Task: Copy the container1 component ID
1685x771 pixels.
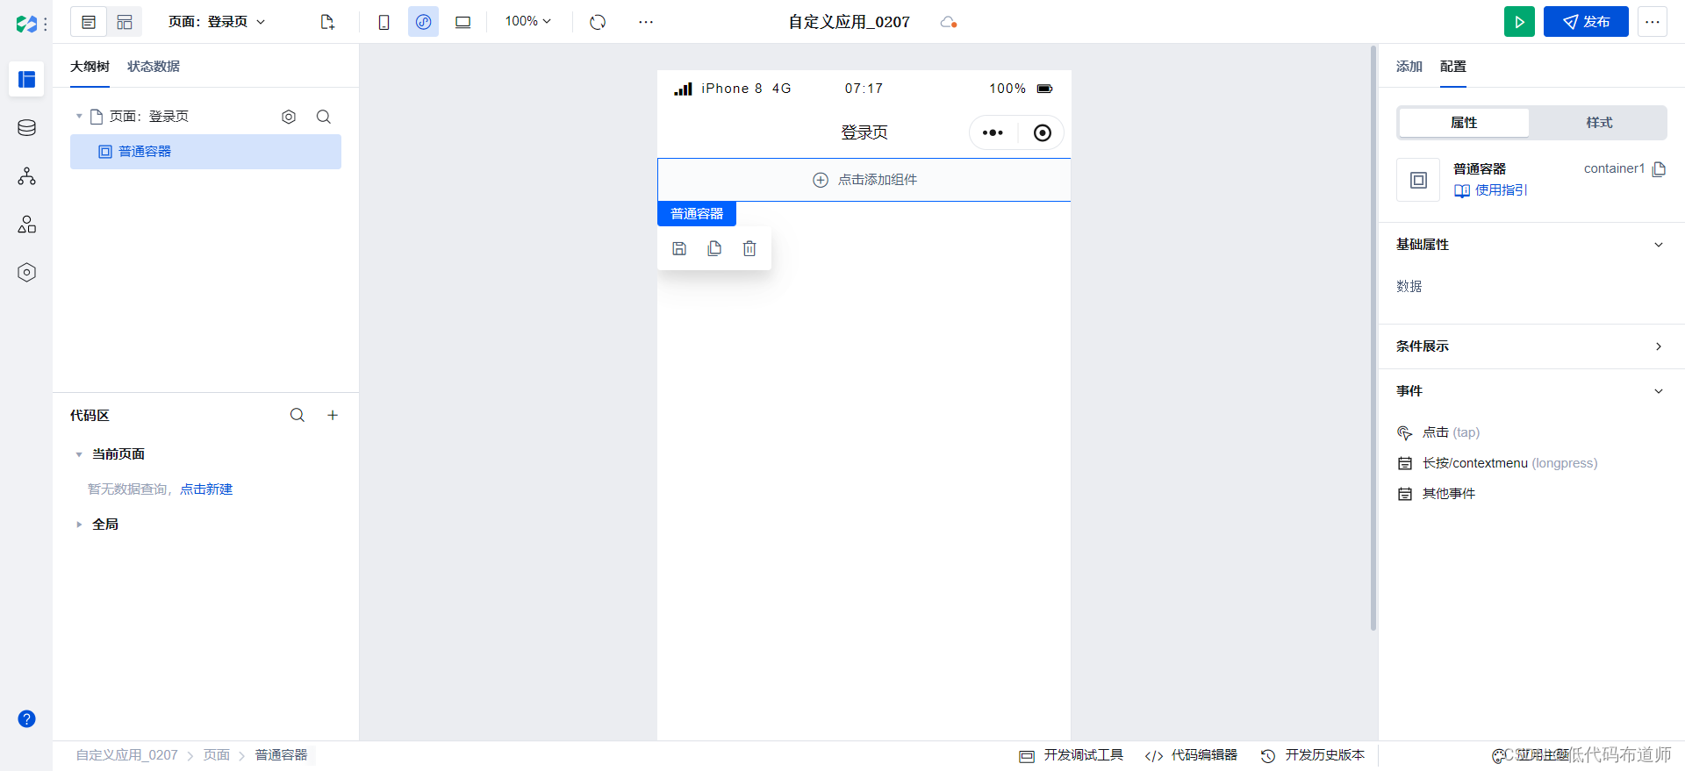Action: (x=1659, y=169)
